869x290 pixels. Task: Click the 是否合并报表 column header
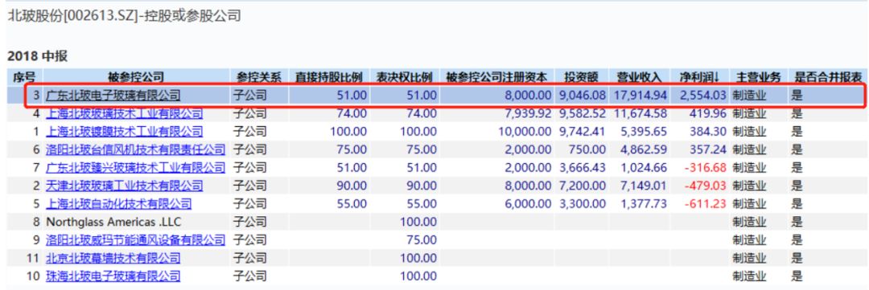[829, 77]
